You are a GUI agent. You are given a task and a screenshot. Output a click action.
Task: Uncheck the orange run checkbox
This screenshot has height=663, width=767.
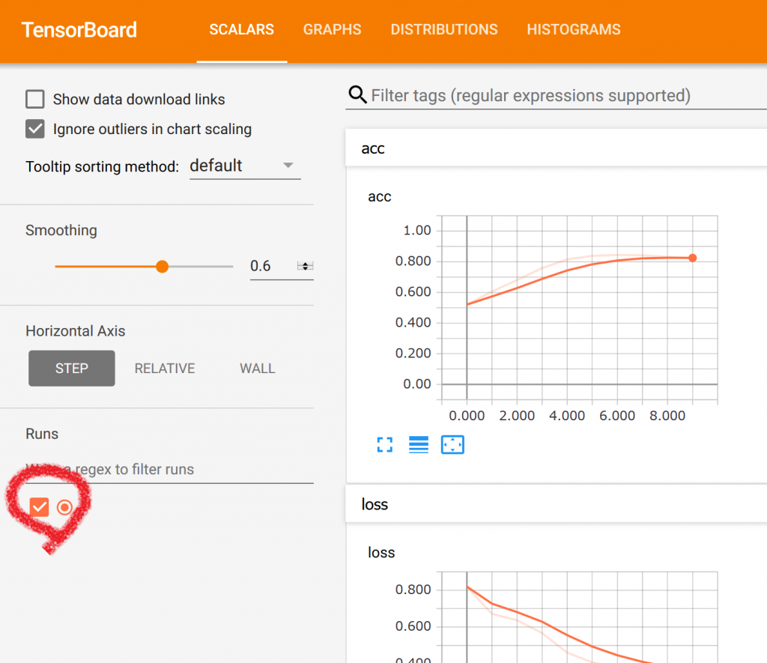39,507
